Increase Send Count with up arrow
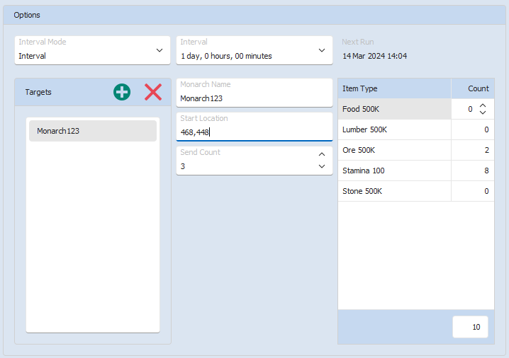Viewport: 509px width, 358px height. point(322,154)
